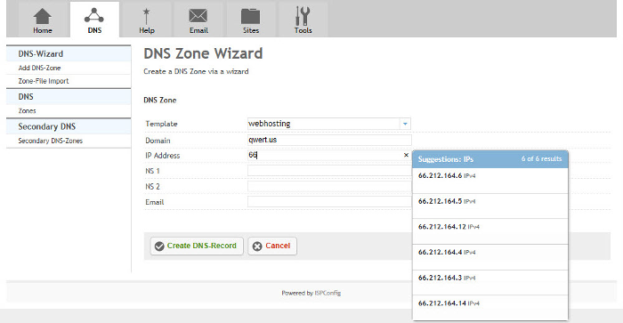Click the Domain field containing qwert.us

329,140
